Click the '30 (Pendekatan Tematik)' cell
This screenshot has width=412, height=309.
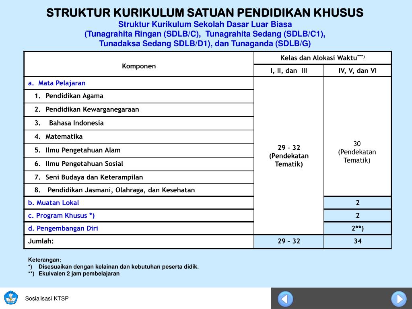tap(358, 137)
